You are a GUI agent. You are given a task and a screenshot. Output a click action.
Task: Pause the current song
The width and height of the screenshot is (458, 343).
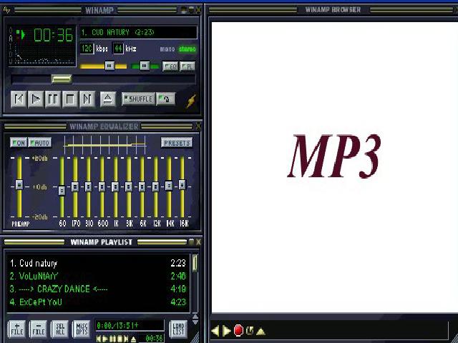pyautogui.click(x=53, y=99)
